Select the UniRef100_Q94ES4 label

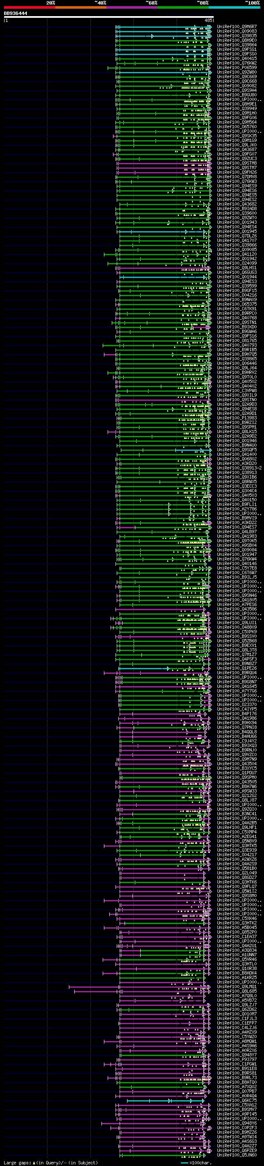click(x=237, y=227)
